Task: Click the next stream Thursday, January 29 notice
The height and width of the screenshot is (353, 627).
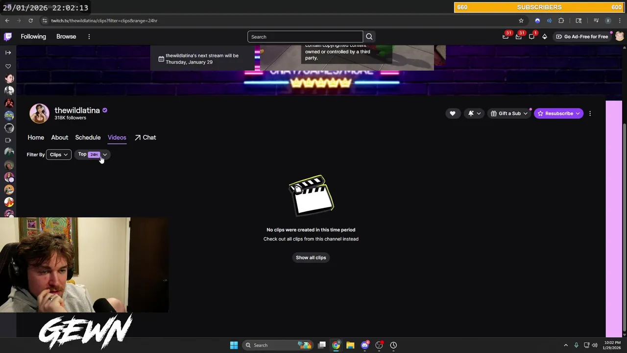Action: pyautogui.click(x=202, y=59)
